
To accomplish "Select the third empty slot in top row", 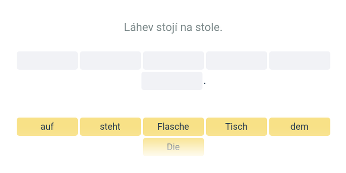I will tap(173, 61).
